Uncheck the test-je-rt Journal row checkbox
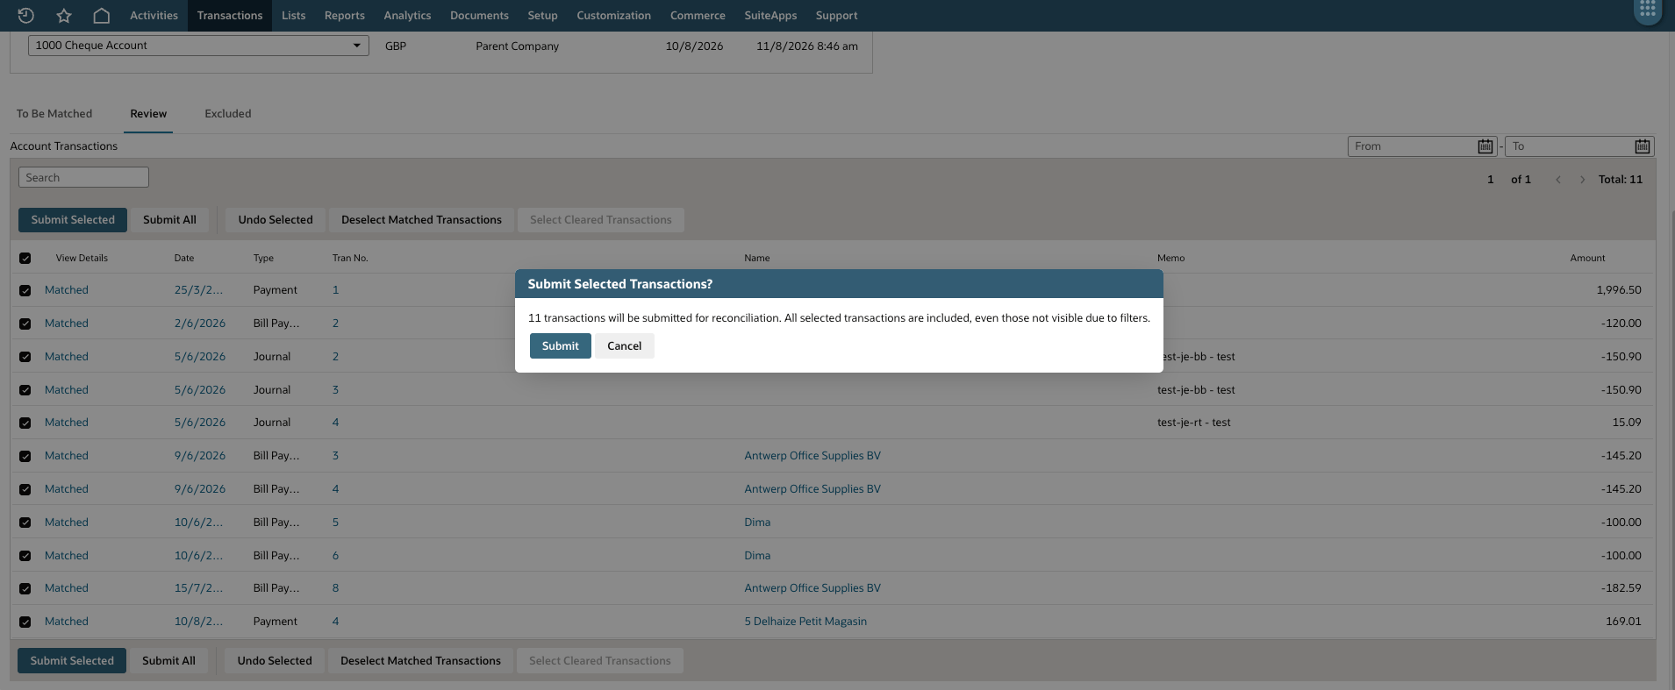1675x690 pixels. click(x=25, y=423)
